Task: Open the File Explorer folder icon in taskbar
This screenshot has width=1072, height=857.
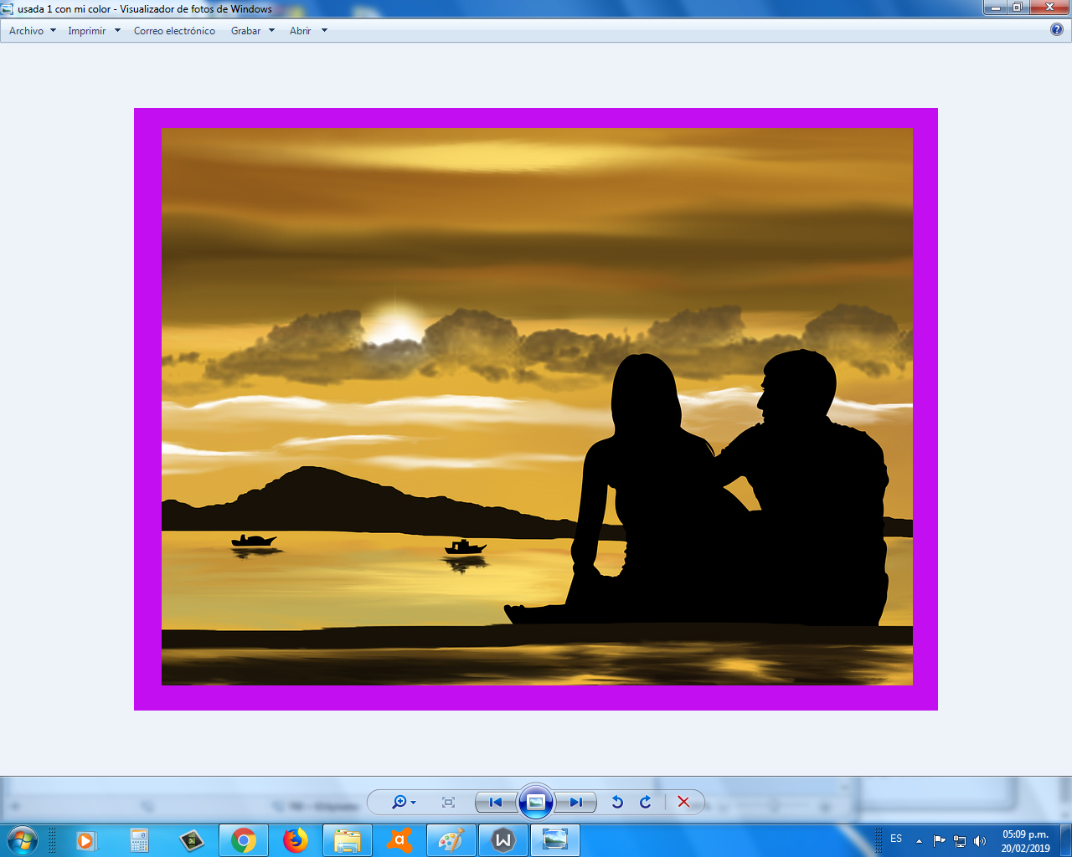Action: [348, 840]
